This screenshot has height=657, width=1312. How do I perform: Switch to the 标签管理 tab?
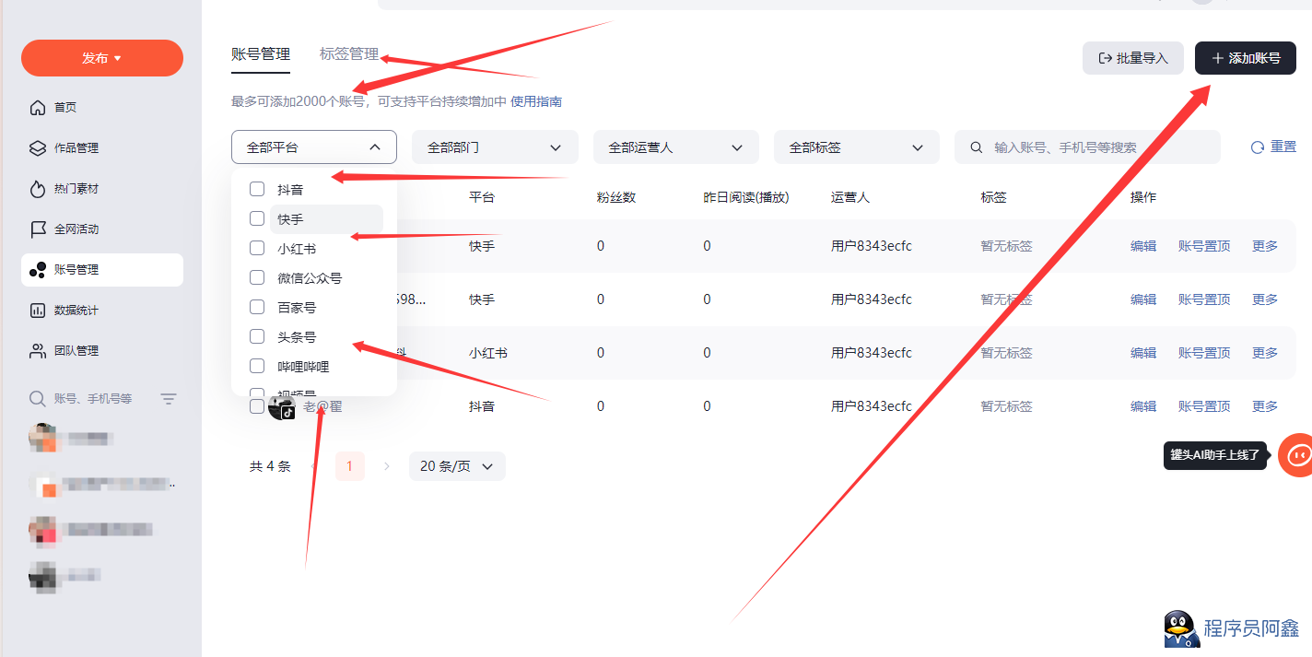(349, 54)
